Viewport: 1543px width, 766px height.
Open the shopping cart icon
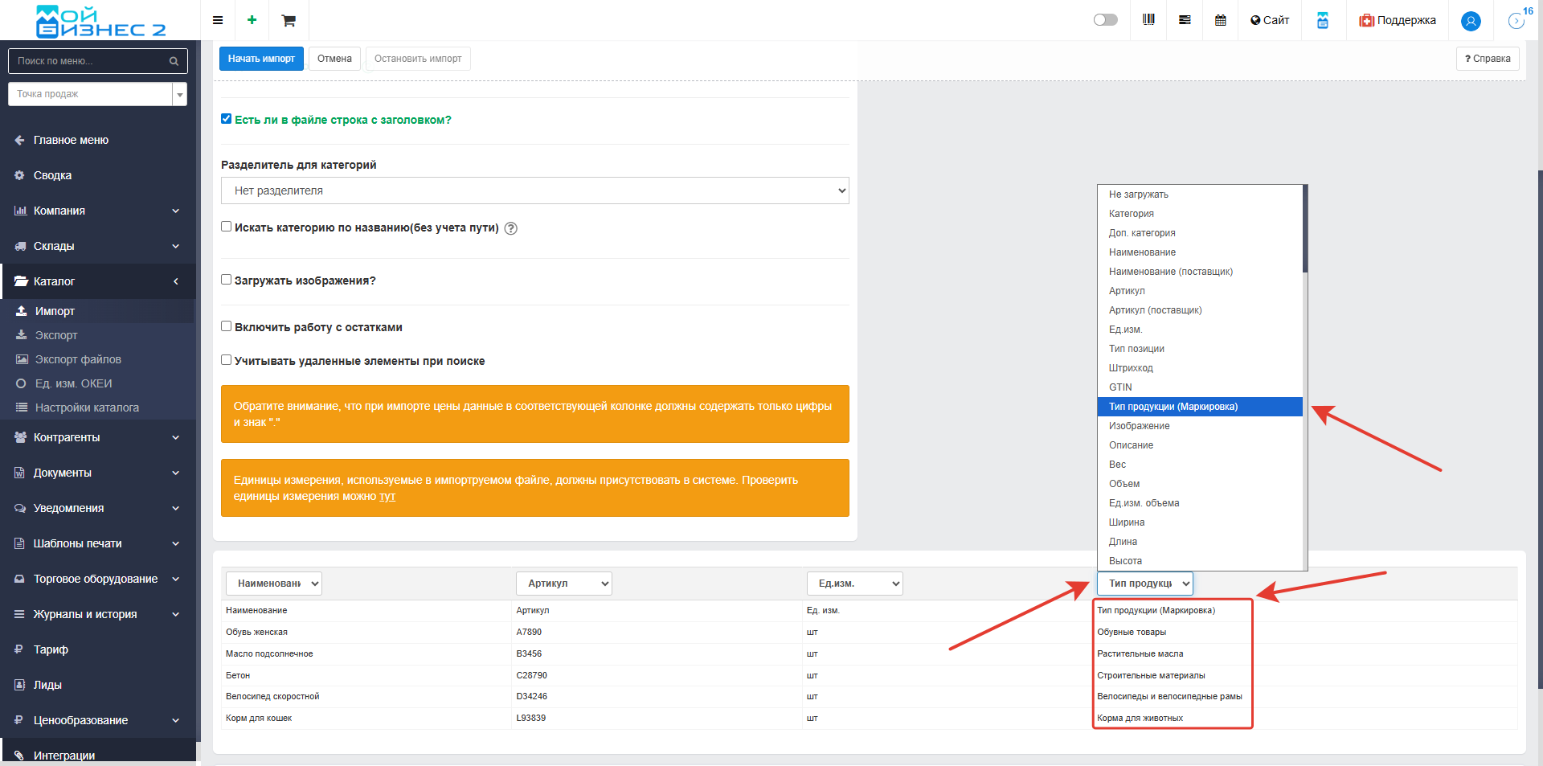(x=289, y=20)
